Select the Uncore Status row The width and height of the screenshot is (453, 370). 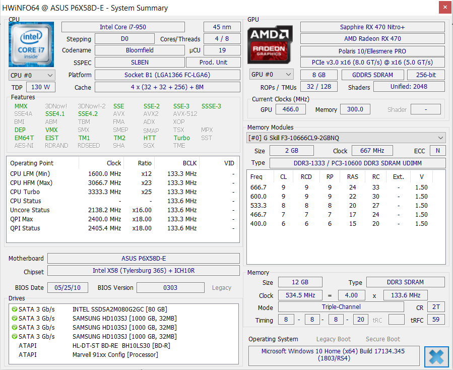click(122, 210)
